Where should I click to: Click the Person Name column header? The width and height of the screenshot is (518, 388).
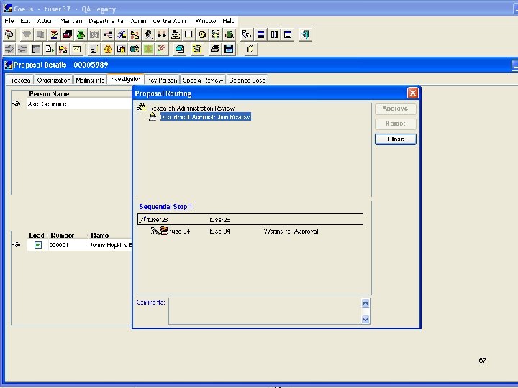coord(49,94)
